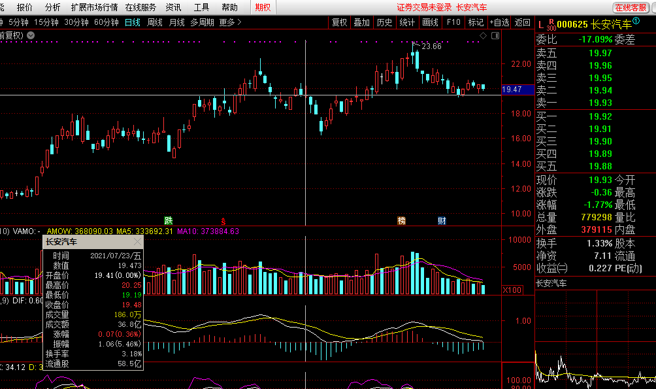
Task: Click the orange 榜 event marker
Action: click(x=401, y=221)
